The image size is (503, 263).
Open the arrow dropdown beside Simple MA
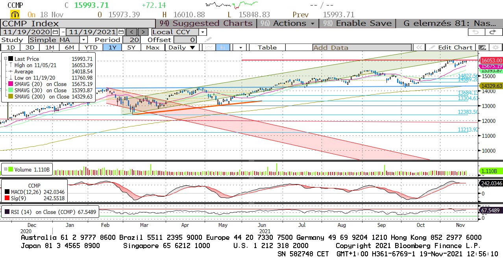click(83, 40)
